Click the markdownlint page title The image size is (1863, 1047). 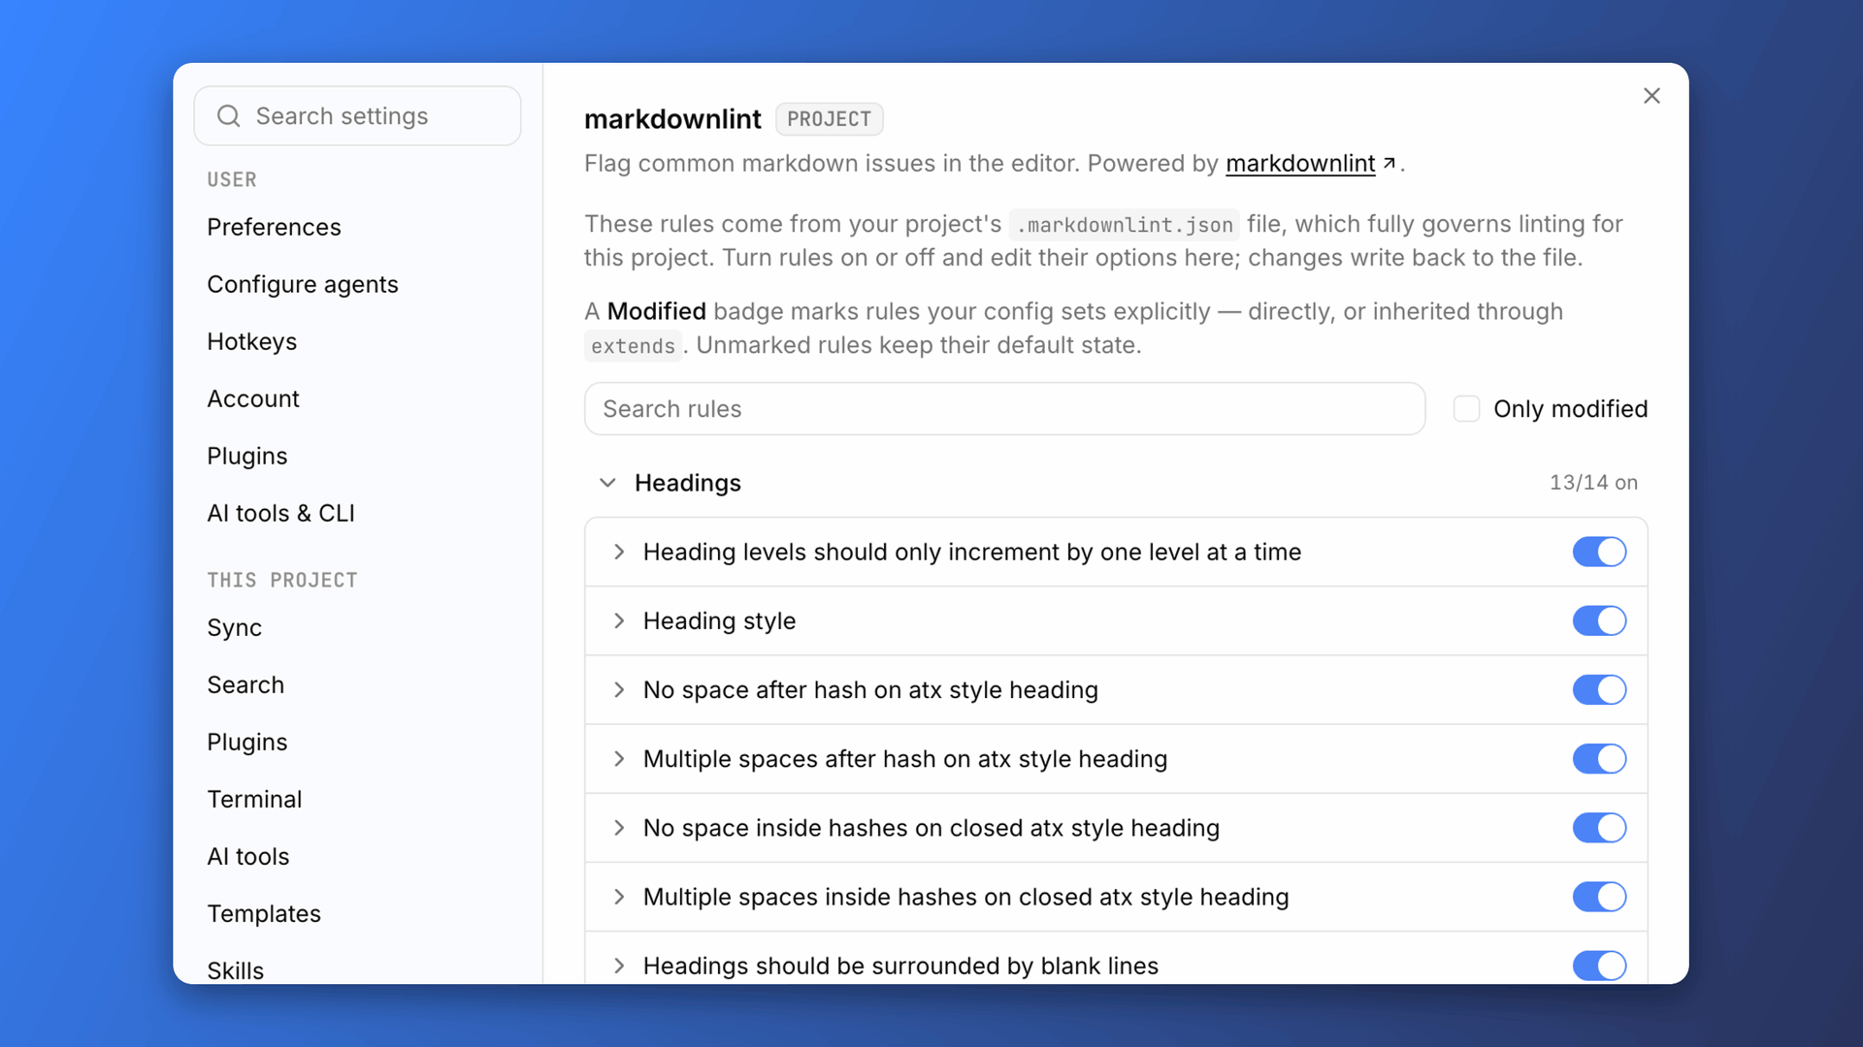pyautogui.click(x=672, y=119)
